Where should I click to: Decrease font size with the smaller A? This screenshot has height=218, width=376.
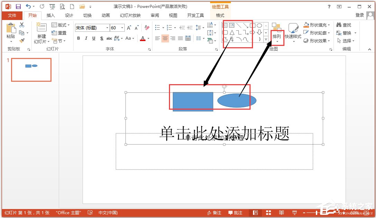pyautogui.click(x=137, y=28)
